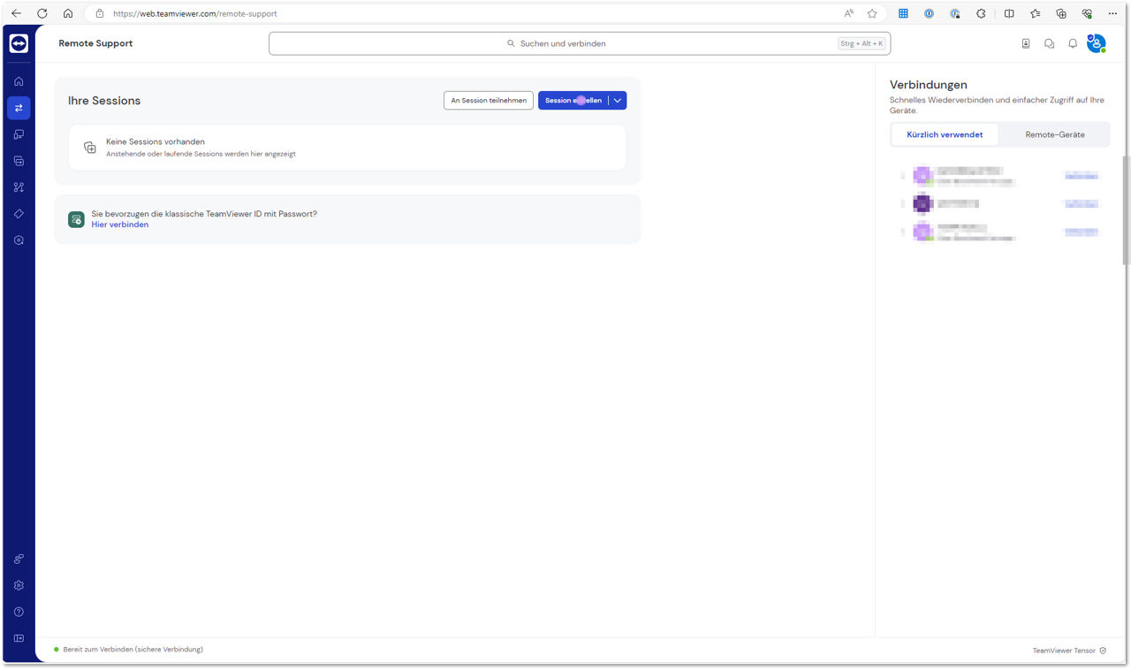Click the 'Ihre Sessions' heading

point(104,101)
